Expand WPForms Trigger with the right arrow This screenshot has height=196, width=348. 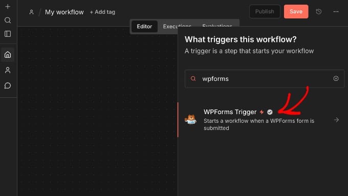[x=336, y=120]
